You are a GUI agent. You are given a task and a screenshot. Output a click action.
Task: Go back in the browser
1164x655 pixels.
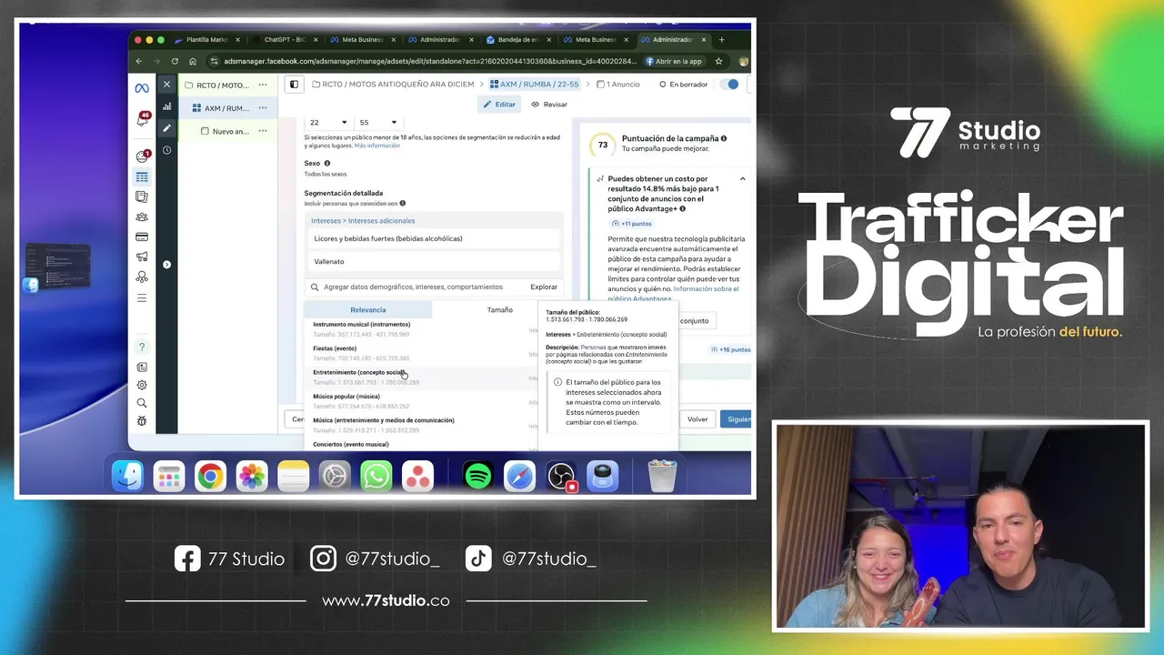pyautogui.click(x=139, y=61)
